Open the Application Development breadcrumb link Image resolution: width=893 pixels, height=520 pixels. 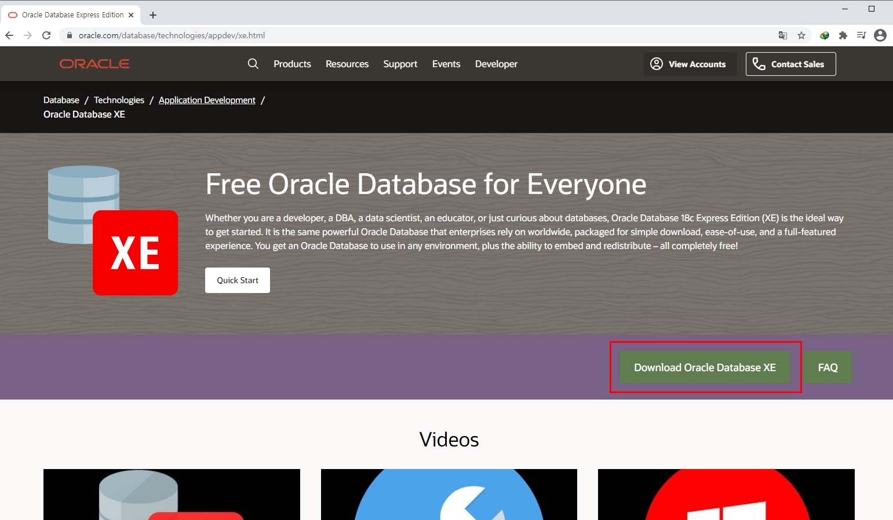[x=207, y=100]
